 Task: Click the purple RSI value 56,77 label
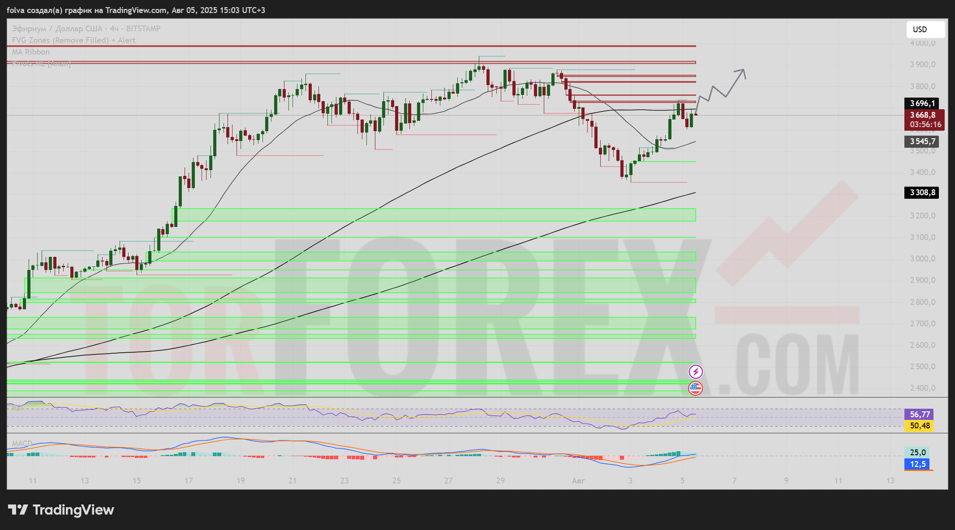(919, 415)
